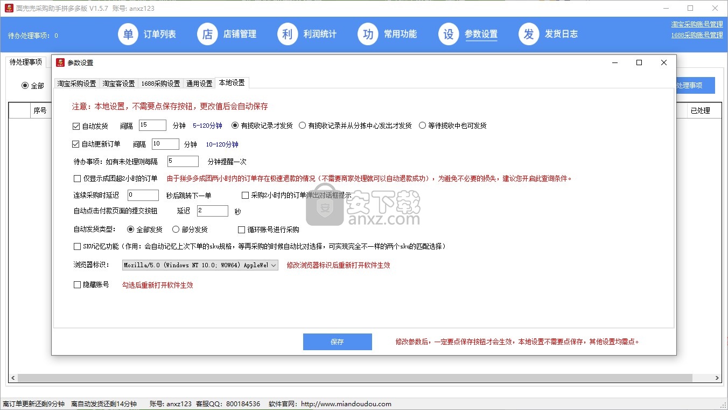Click the 处理事项 button behind dialog
This screenshot has width=728, height=410.
[696, 85]
